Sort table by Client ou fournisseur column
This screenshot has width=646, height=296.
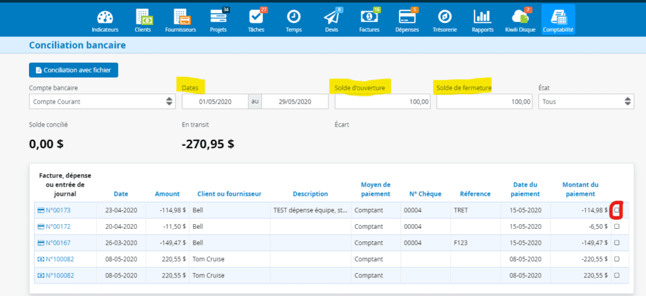click(229, 194)
